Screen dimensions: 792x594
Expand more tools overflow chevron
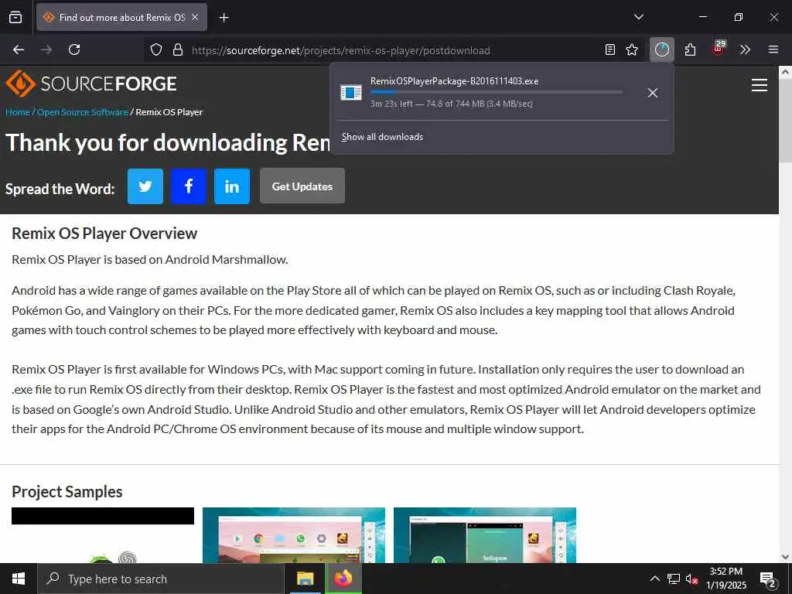(x=745, y=49)
